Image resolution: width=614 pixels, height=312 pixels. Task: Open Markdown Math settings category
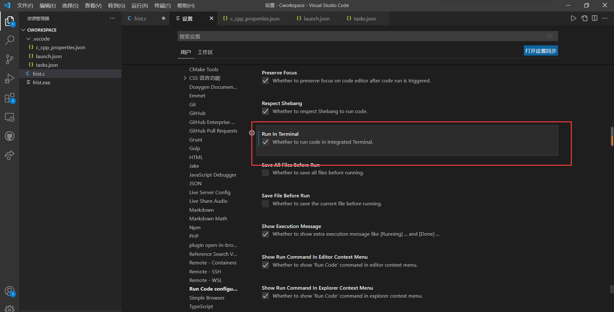tap(208, 218)
